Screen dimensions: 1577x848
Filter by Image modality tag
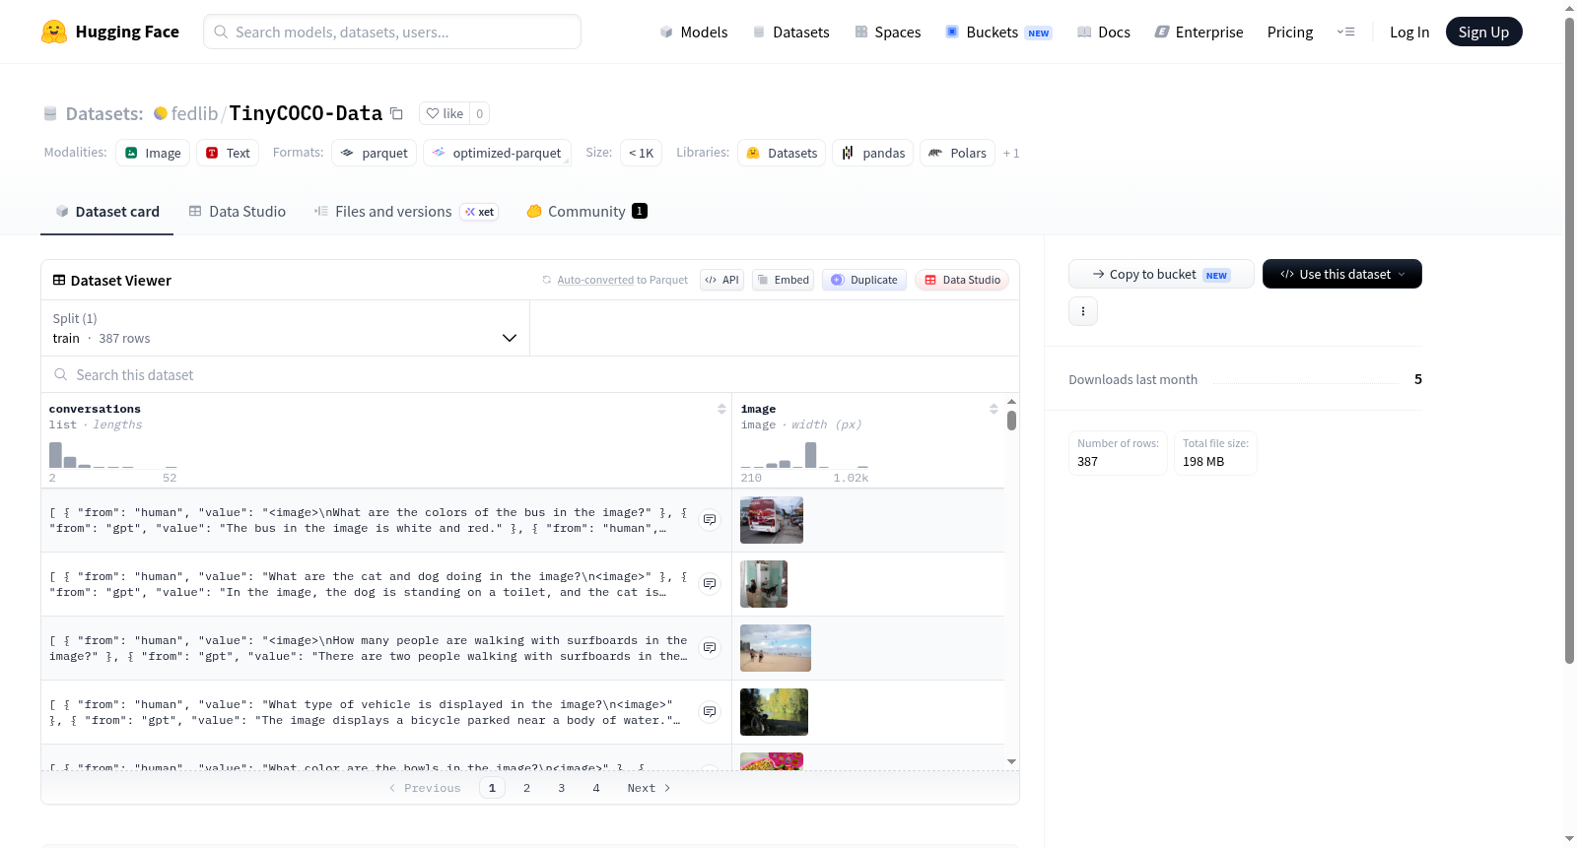[x=153, y=153]
